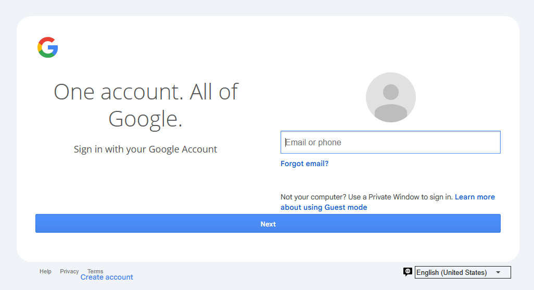The width and height of the screenshot is (534, 290).
Task: Click the 'Sign in with your Google Account' subtitle
Action: 145,149
